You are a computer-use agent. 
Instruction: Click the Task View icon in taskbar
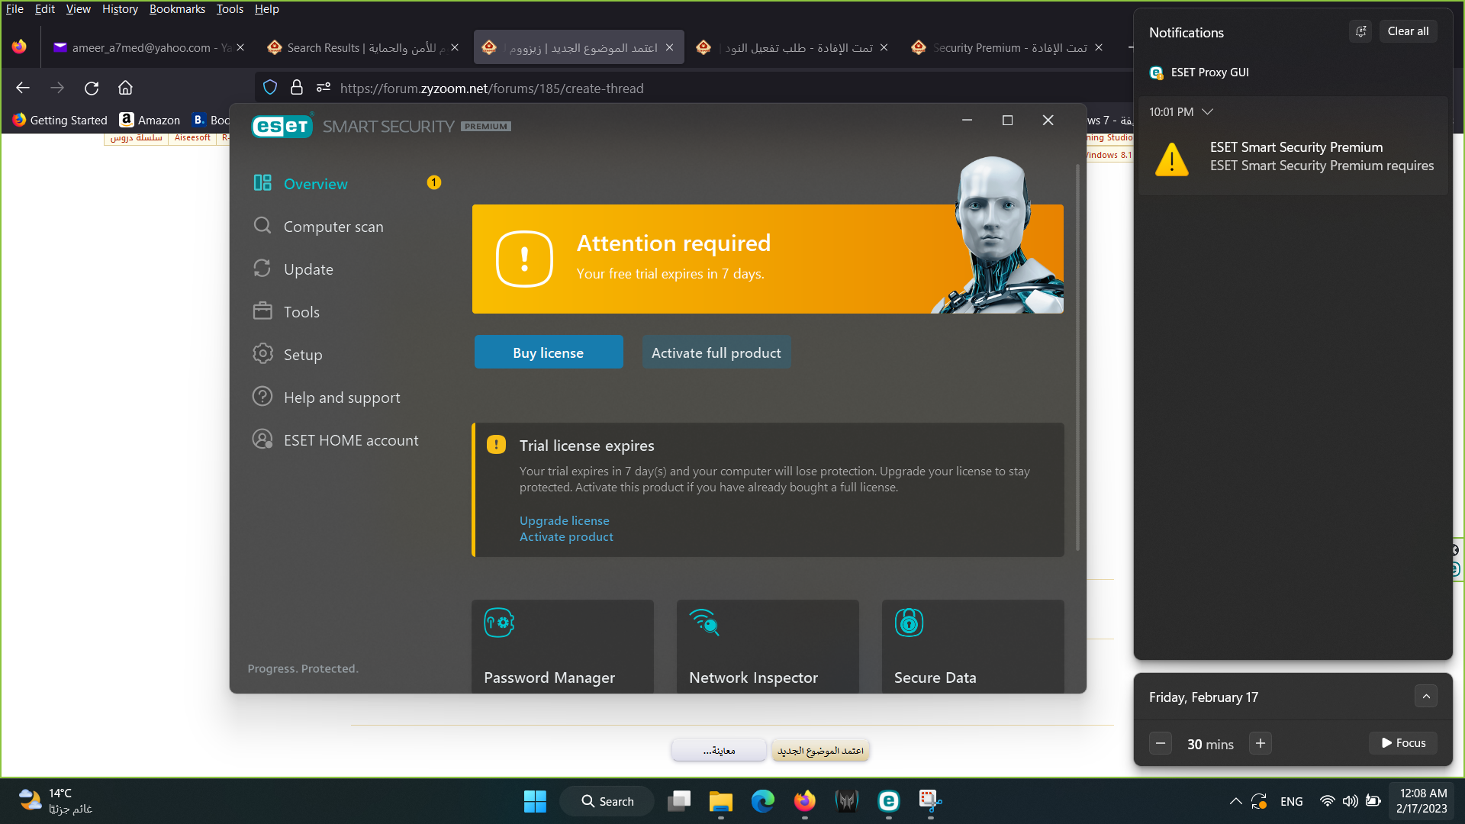[x=679, y=801]
